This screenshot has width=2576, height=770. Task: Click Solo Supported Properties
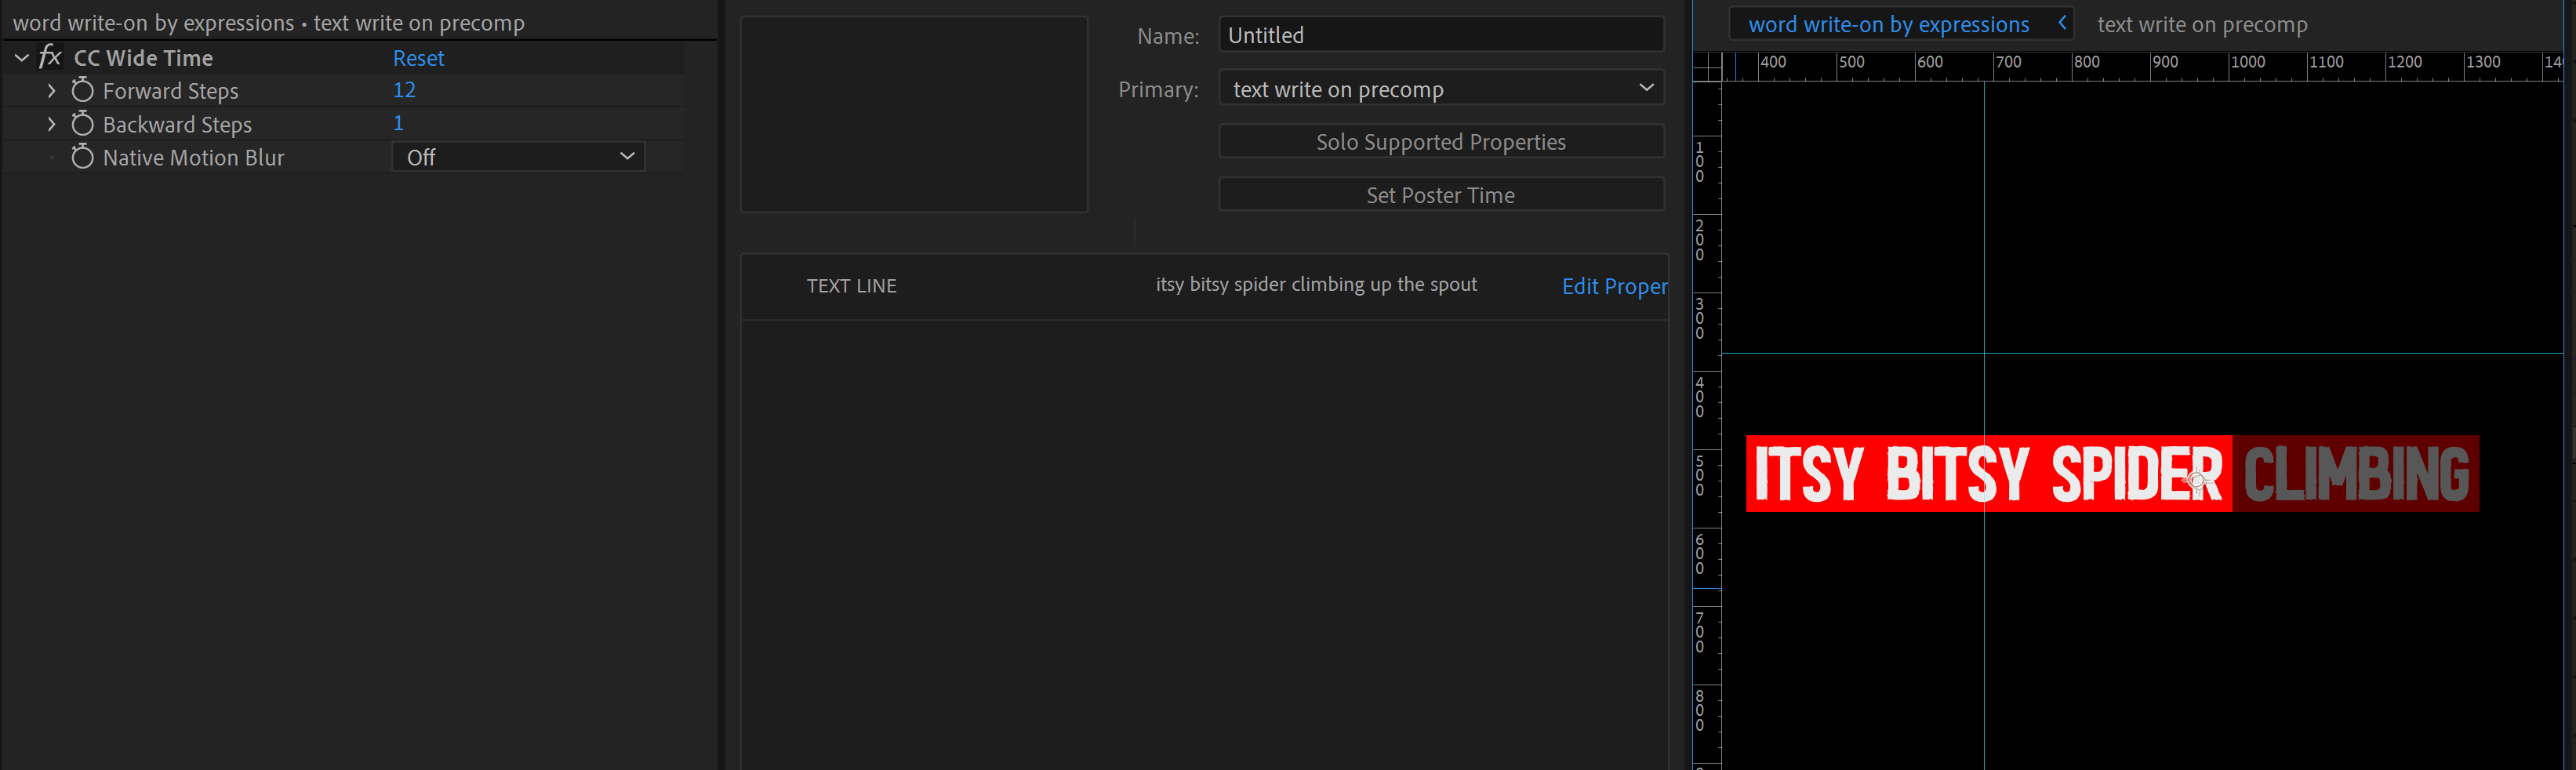coord(1440,141)
